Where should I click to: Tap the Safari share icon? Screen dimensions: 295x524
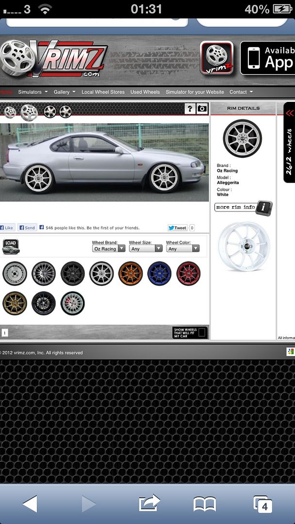click(149, 504)
